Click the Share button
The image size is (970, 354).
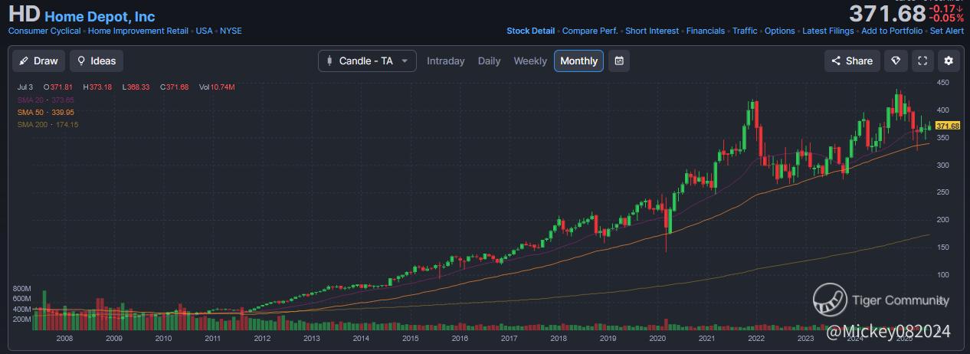[x=852, y=61]
